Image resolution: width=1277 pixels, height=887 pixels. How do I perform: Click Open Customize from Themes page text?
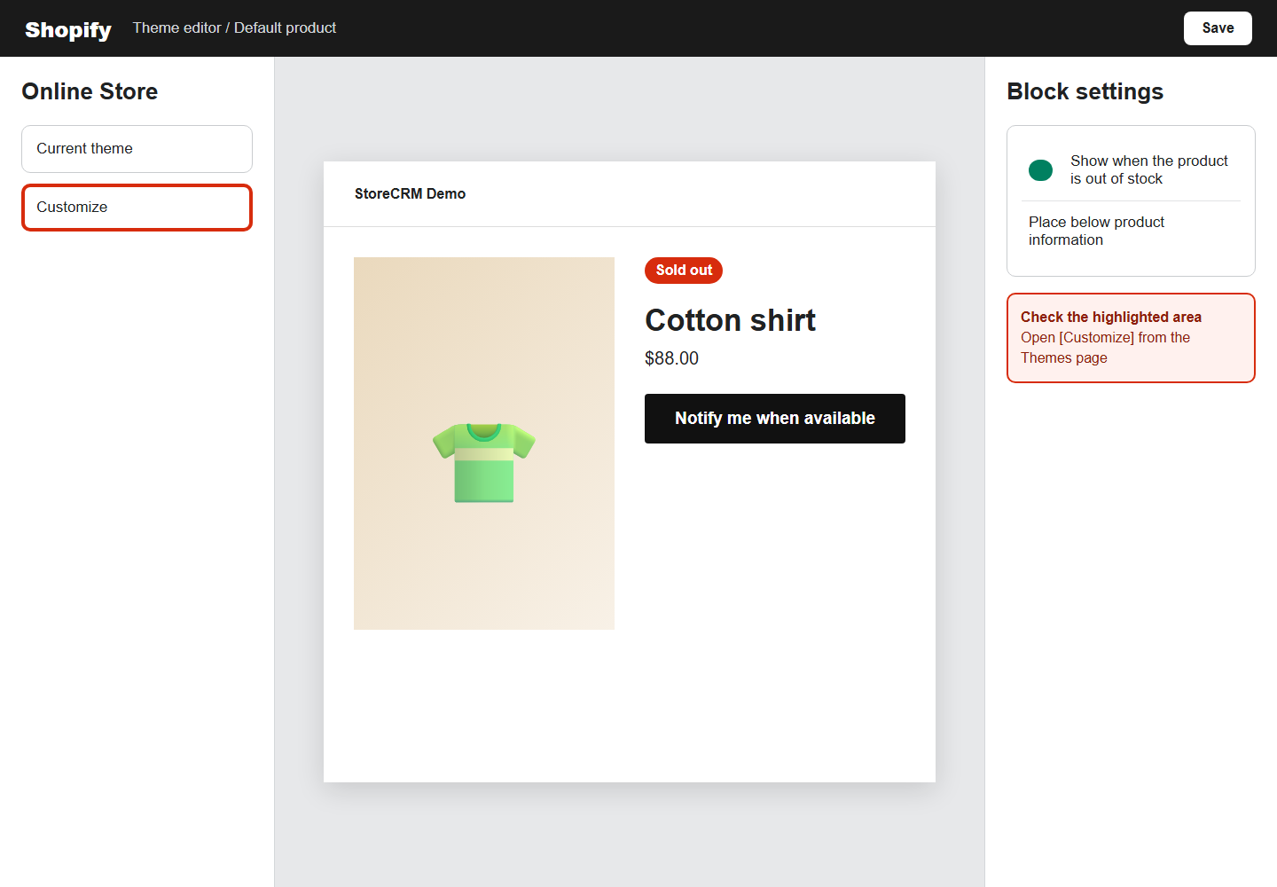(x=1105, y=348)
